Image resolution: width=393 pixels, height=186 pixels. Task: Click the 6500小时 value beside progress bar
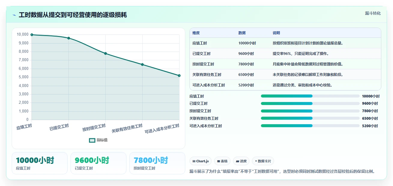pyautogui.click(x=370, y=118)
